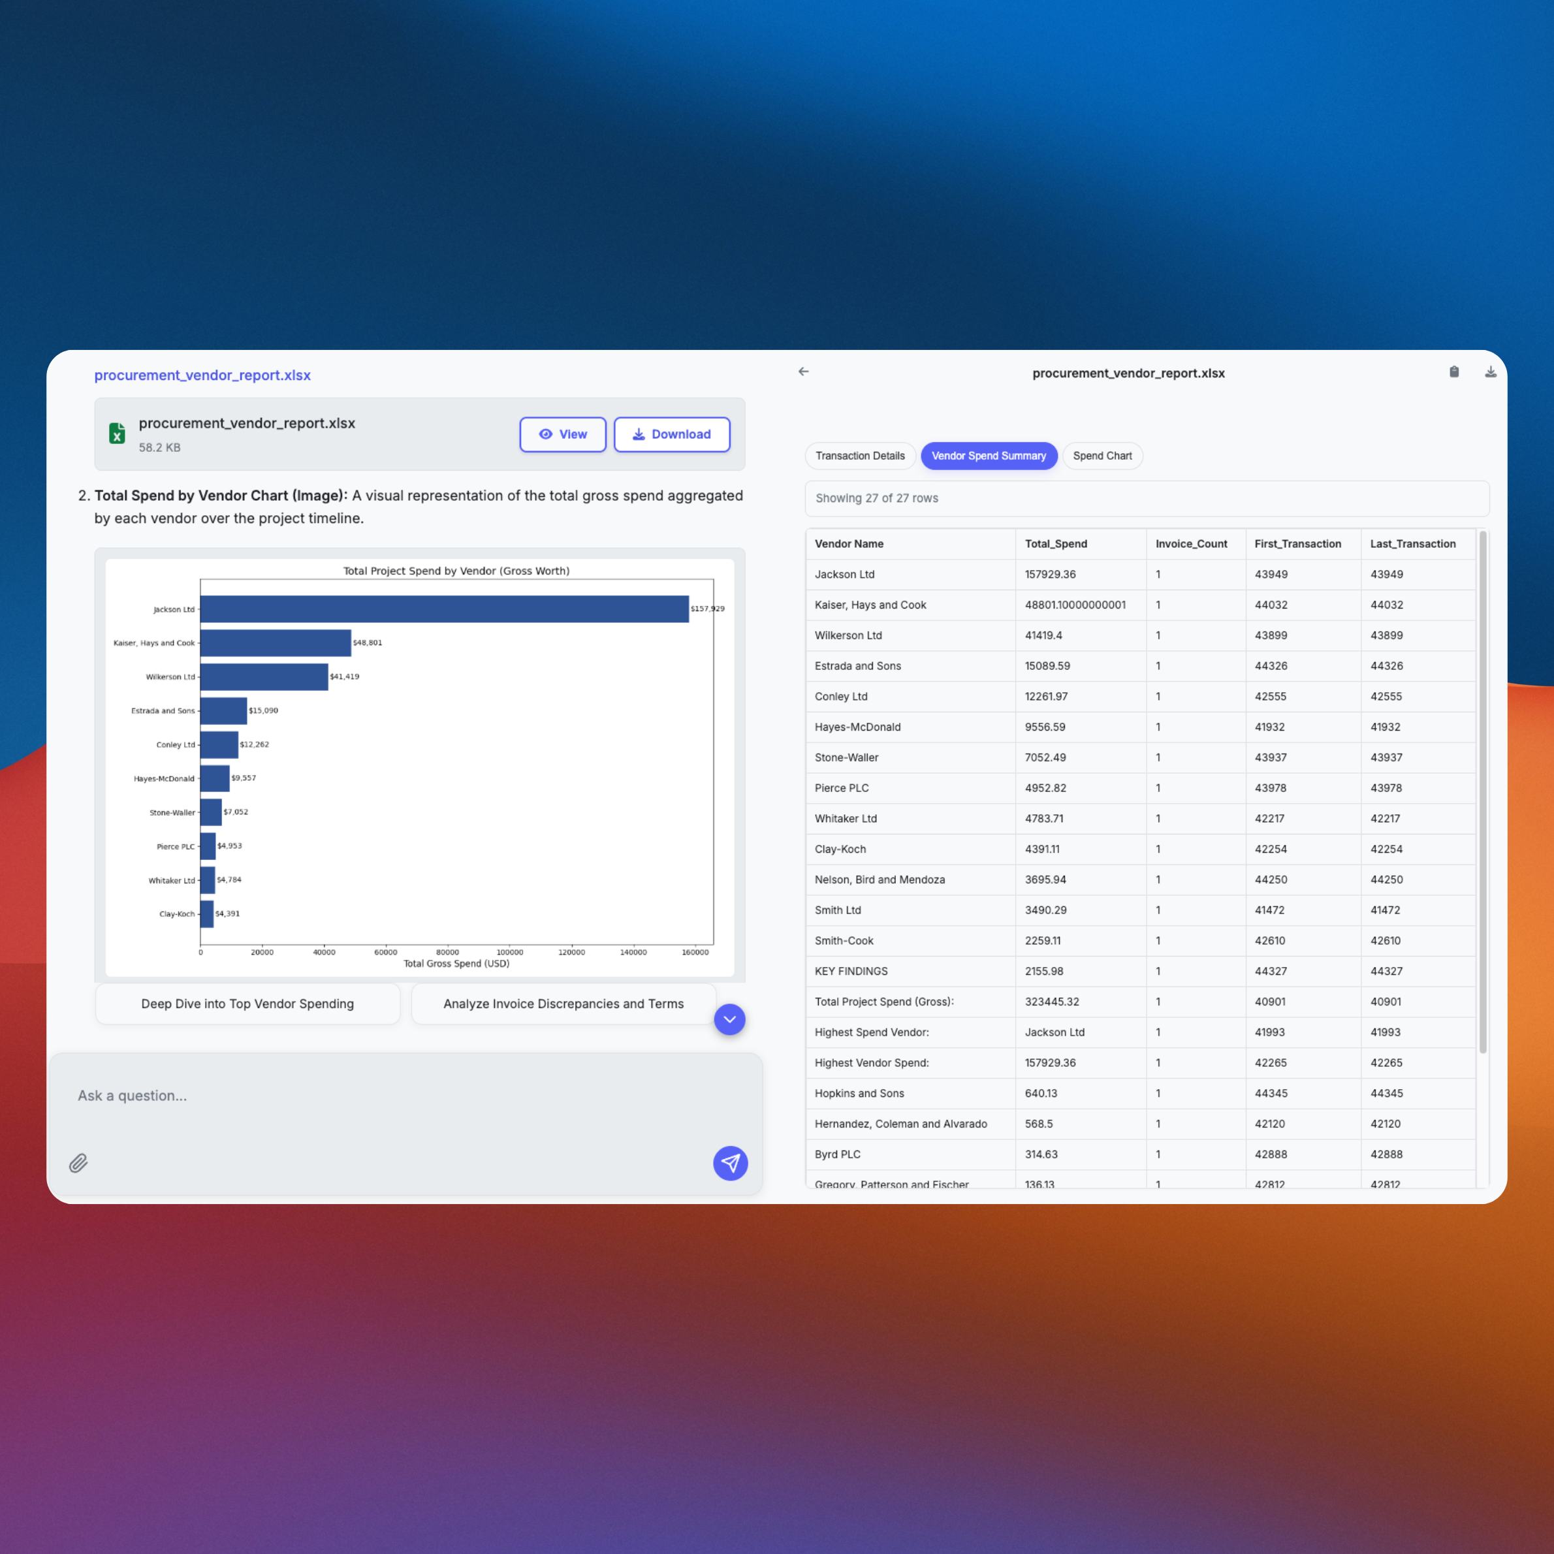
Task: Delete the file using the trash icon
Action: pos(1454,372)
